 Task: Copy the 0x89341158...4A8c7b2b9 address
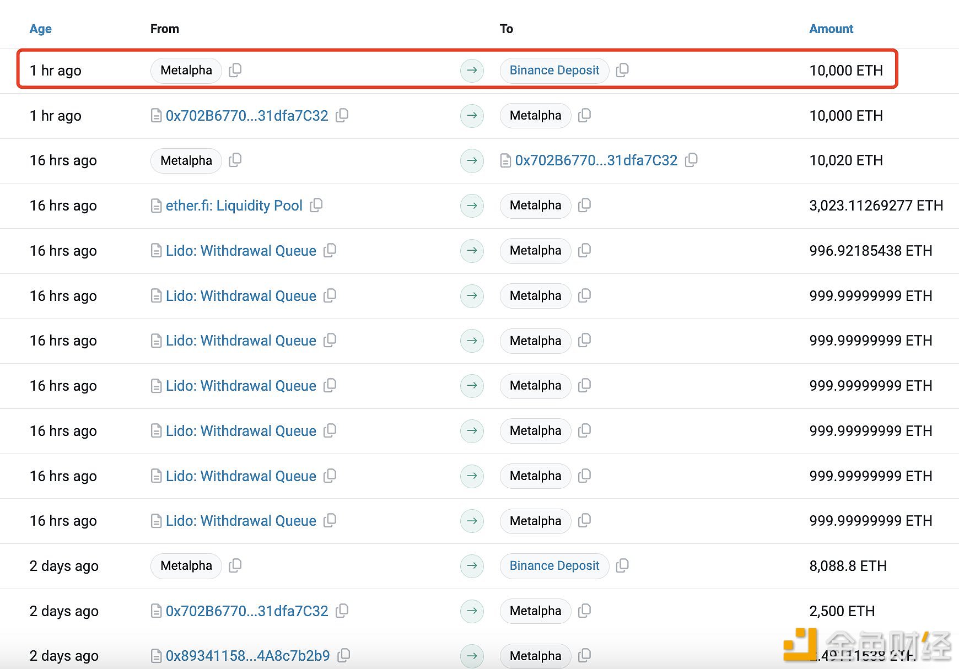[x=344, y=656]
